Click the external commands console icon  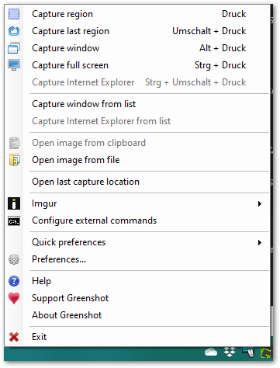[x=14, y=220]
